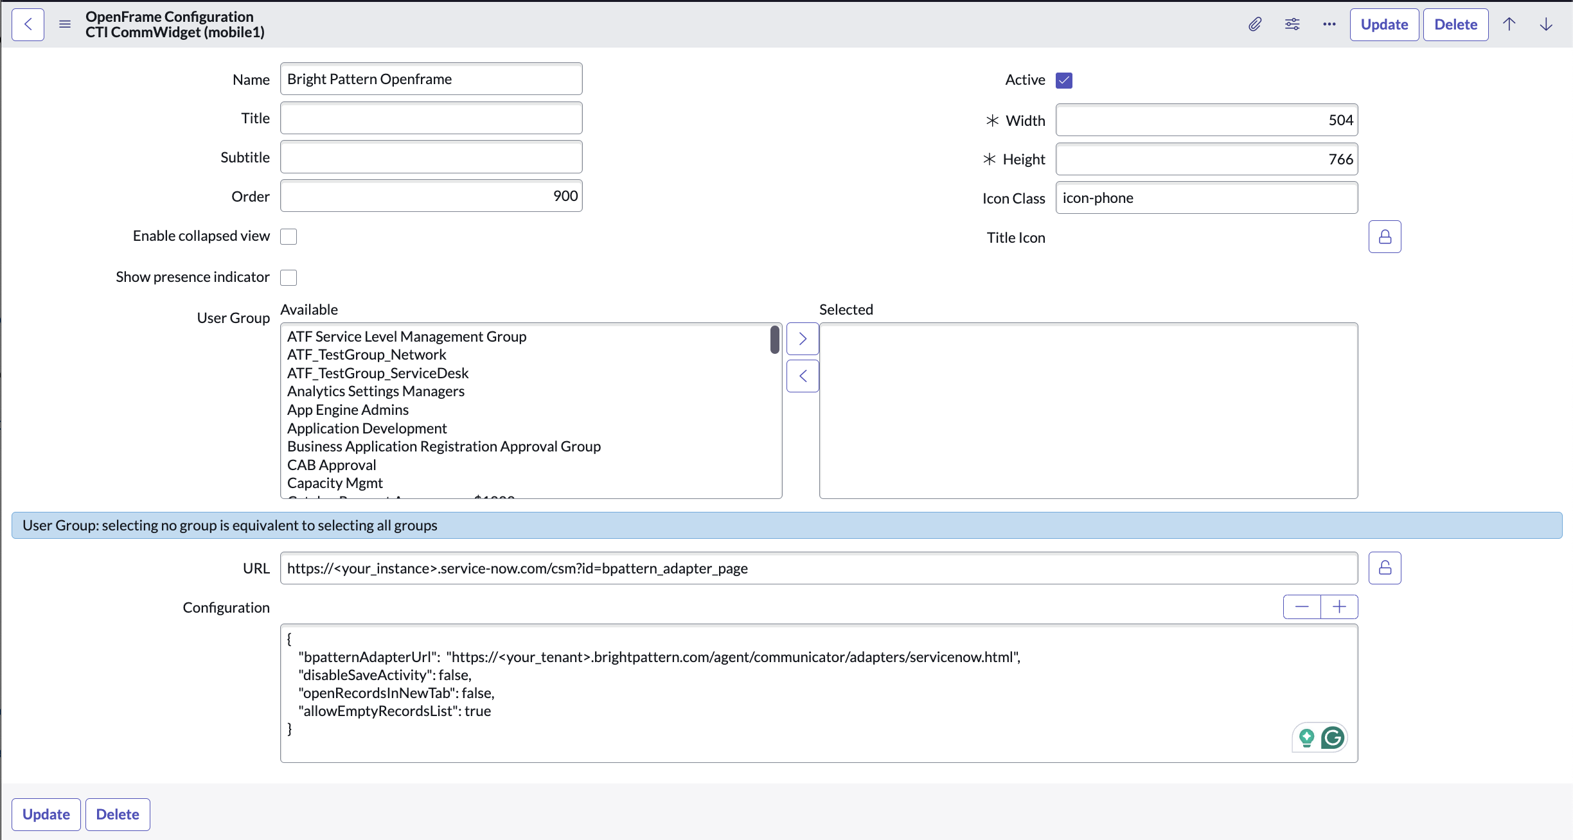
Task: Select ATF_TestGroup_Network in Available list
Action: (366, 354)
